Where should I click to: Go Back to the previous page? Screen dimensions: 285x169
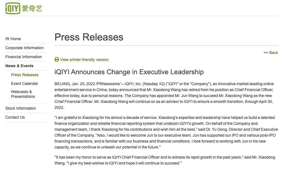pyautogui.click(x=273, y=53)
